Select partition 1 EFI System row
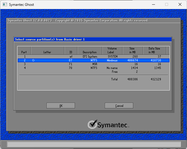The width and height of the screenshot is (187, 149). [93, 56]
